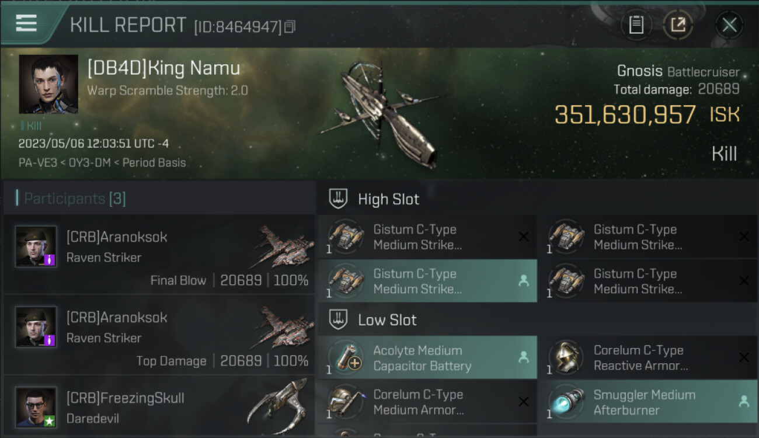Open FreezingSkull participant portrait
Screen dimensions: 759x438
pyautogui.click(x=36, y=407)
